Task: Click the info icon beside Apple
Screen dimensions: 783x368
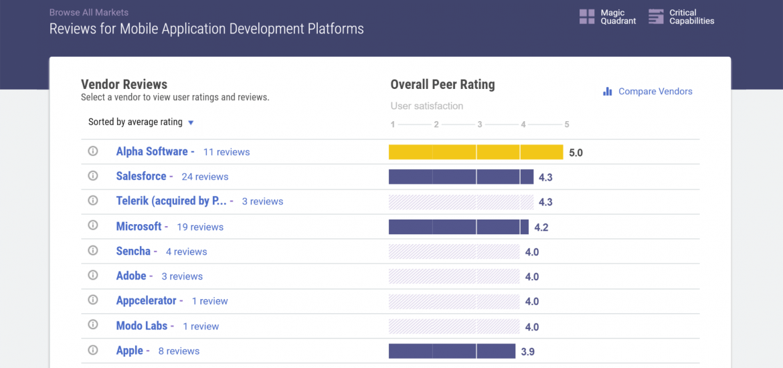Action: point(93,350)
